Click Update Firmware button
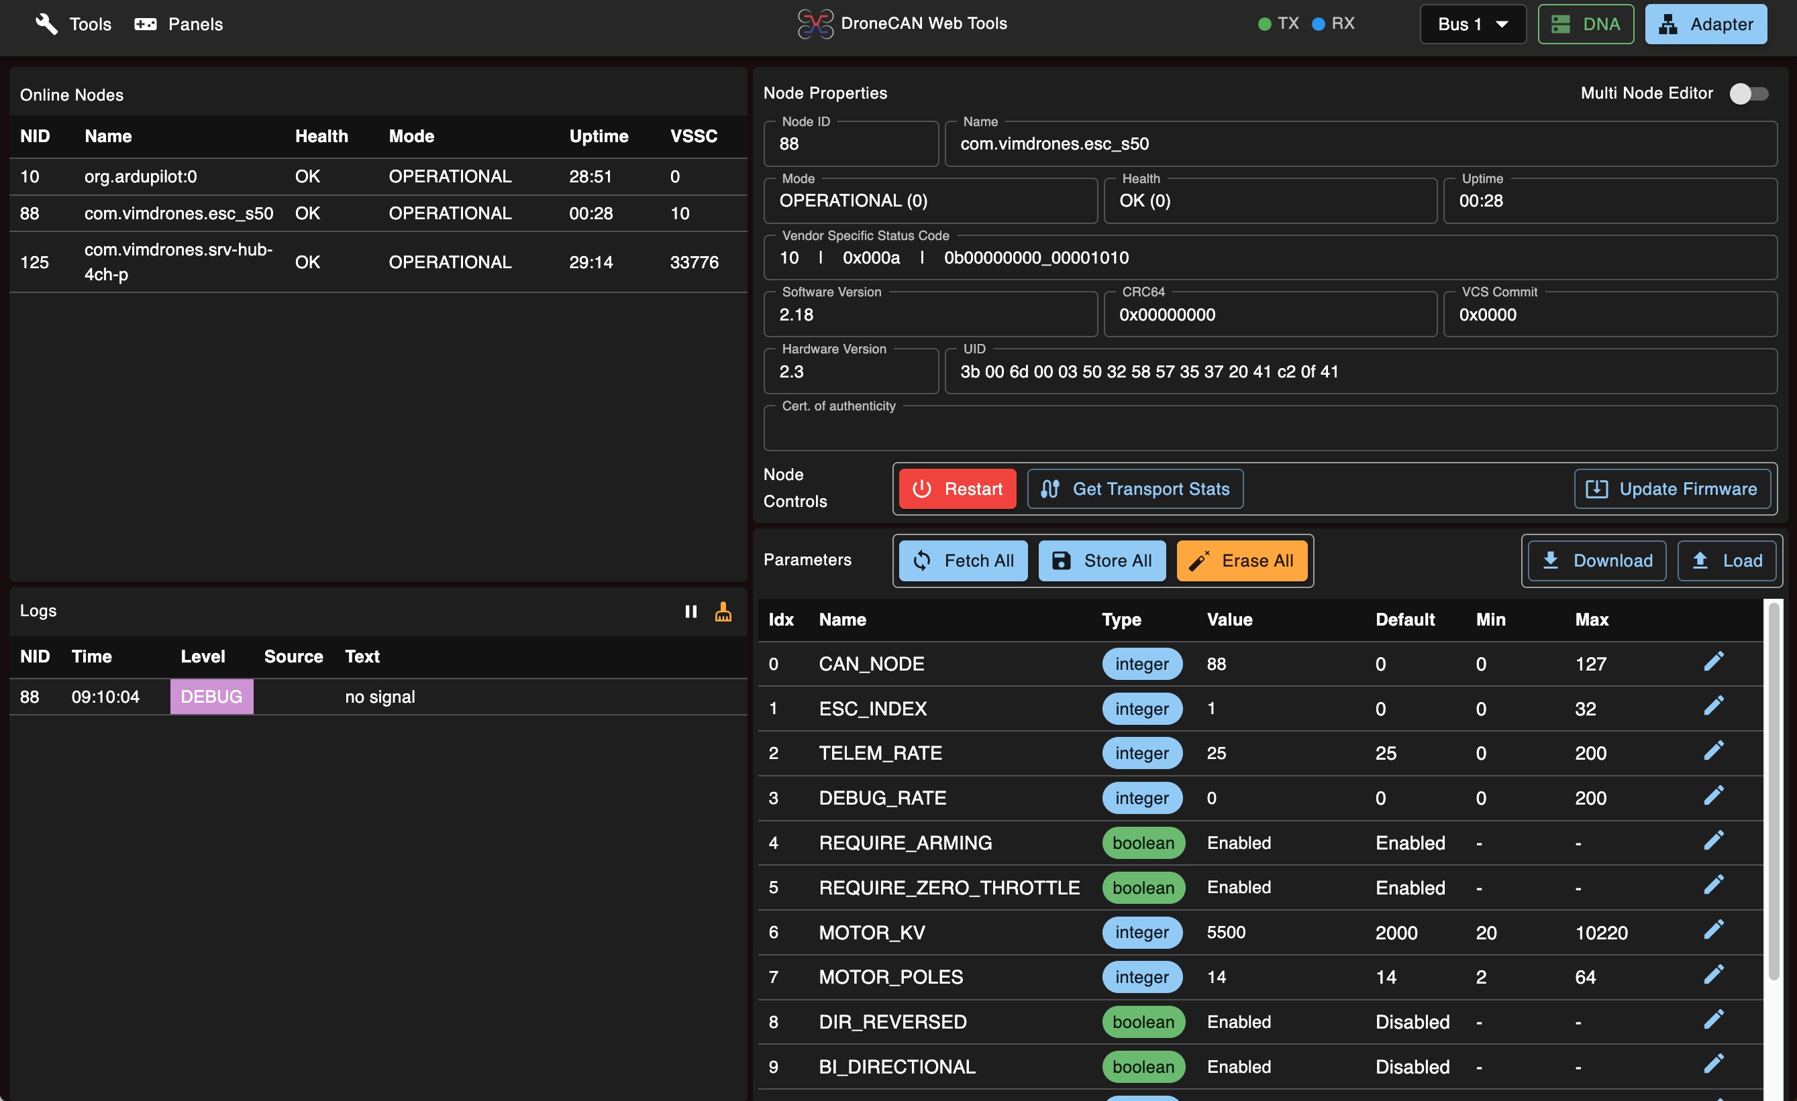The width and height of the screenshot is (1797, 1101). 1672,489
